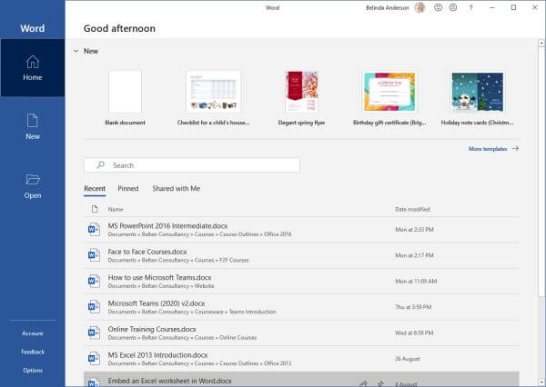Click the arrow next to More templates

pos(515,148)
